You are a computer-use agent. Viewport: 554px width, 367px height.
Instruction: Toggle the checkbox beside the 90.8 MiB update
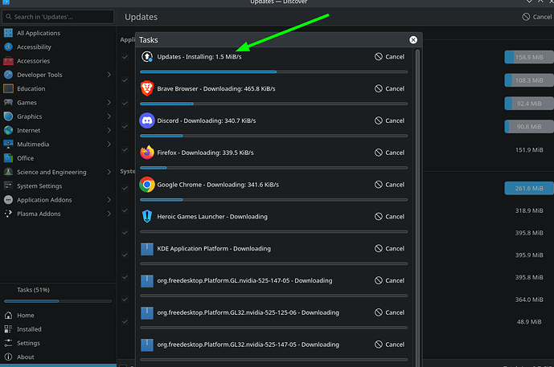125,126
